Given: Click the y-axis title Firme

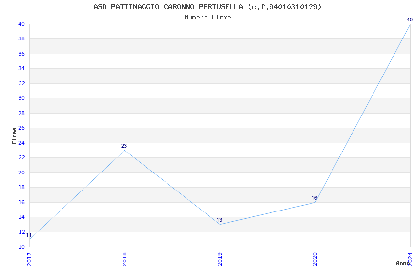Looking at the screenshot, I should (14, 136).
